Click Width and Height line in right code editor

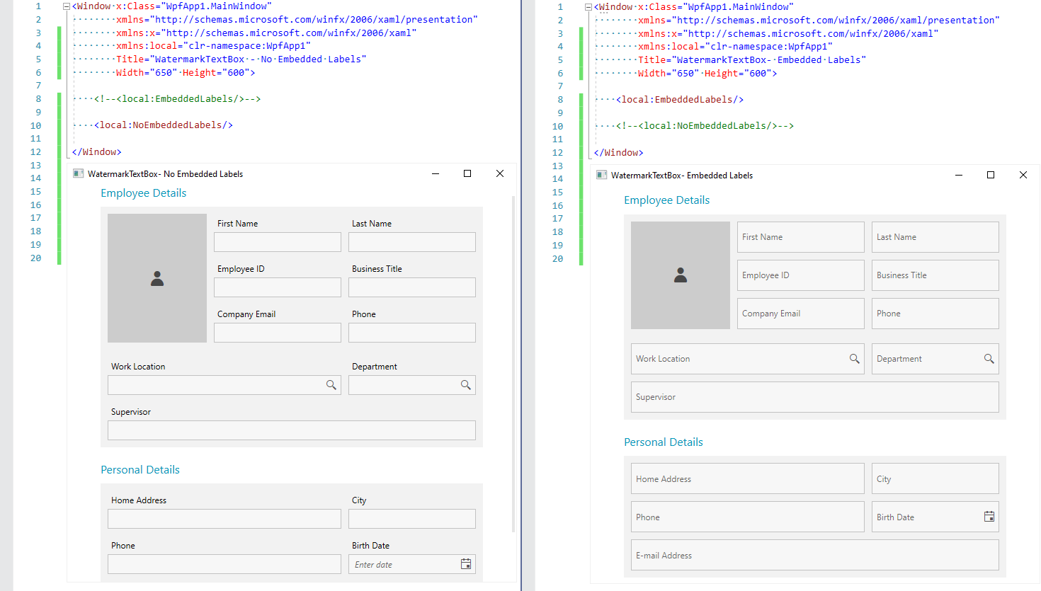707,74
